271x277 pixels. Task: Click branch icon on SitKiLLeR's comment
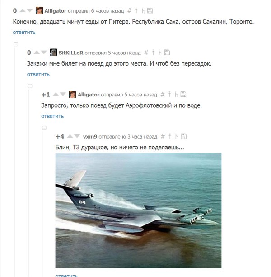tap(160, 53)
